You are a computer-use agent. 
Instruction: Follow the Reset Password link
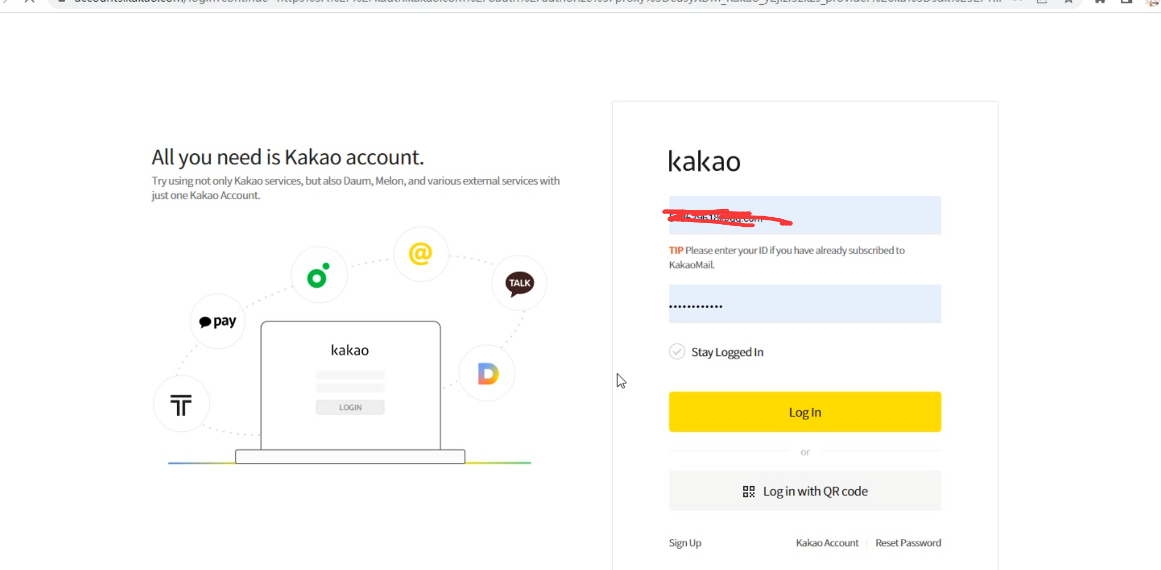pyautogui.click(x=908, y=543)
